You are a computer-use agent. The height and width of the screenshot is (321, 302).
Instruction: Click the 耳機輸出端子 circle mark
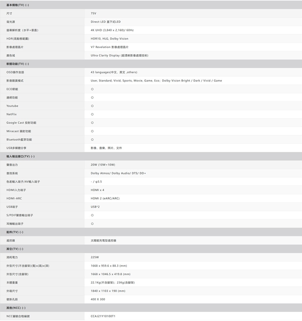click(92, 224)
